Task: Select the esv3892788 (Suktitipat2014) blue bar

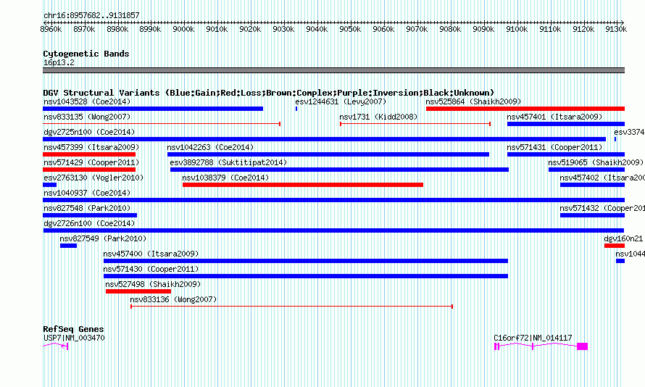Action: 339,170
